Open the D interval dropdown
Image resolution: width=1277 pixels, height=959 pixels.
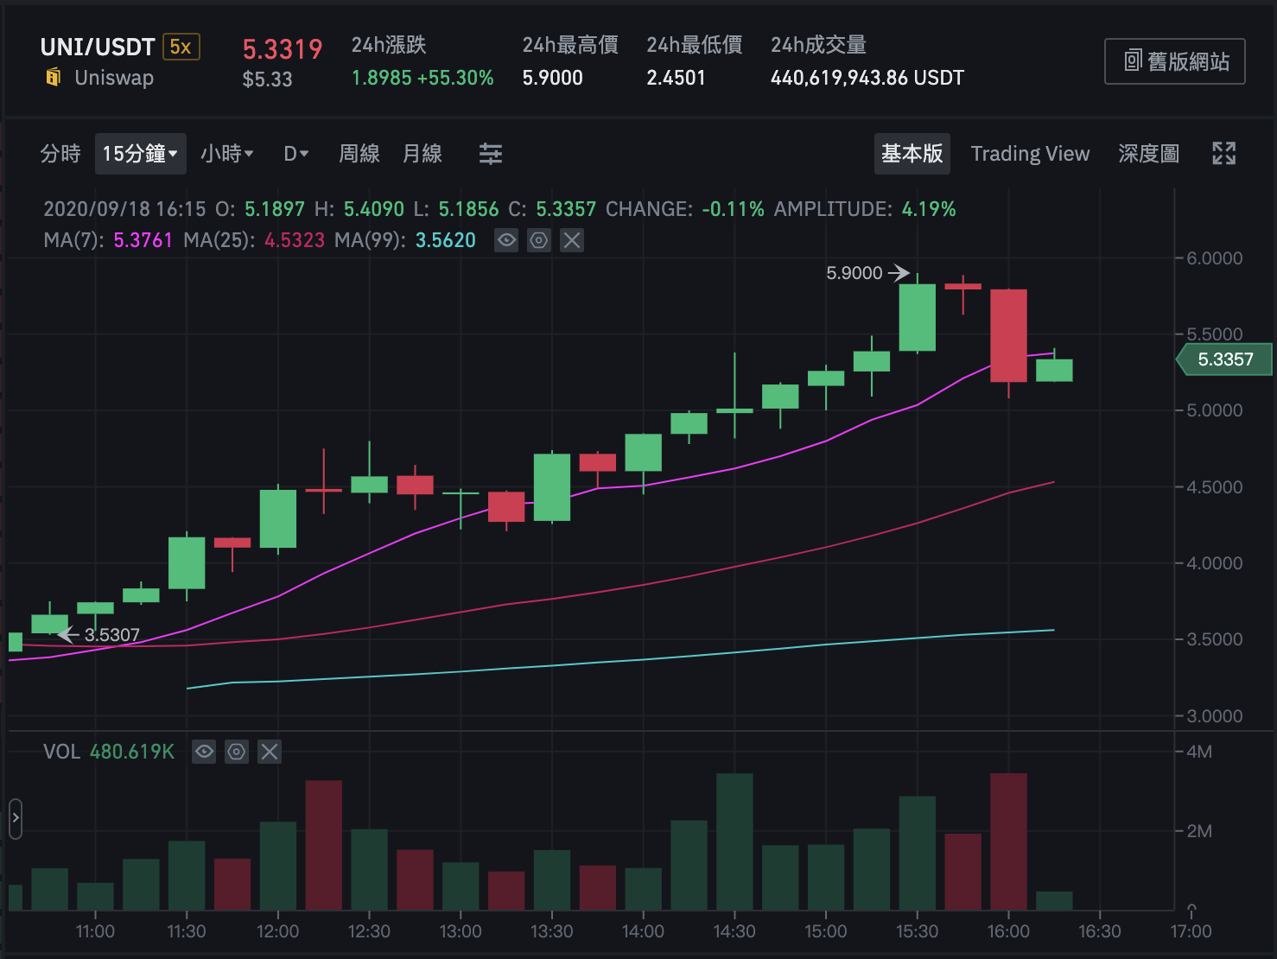click(296, 154)
